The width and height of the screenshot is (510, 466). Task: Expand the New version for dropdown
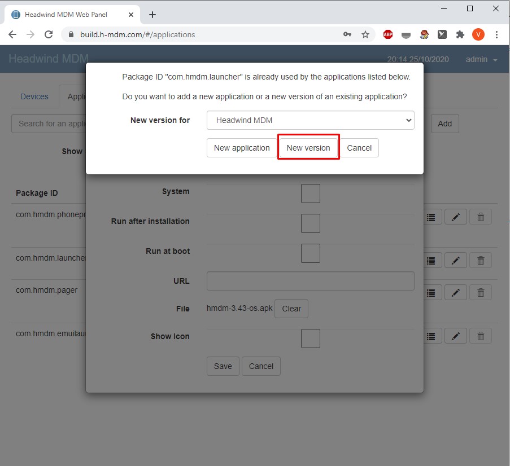[x=310, y=120]
